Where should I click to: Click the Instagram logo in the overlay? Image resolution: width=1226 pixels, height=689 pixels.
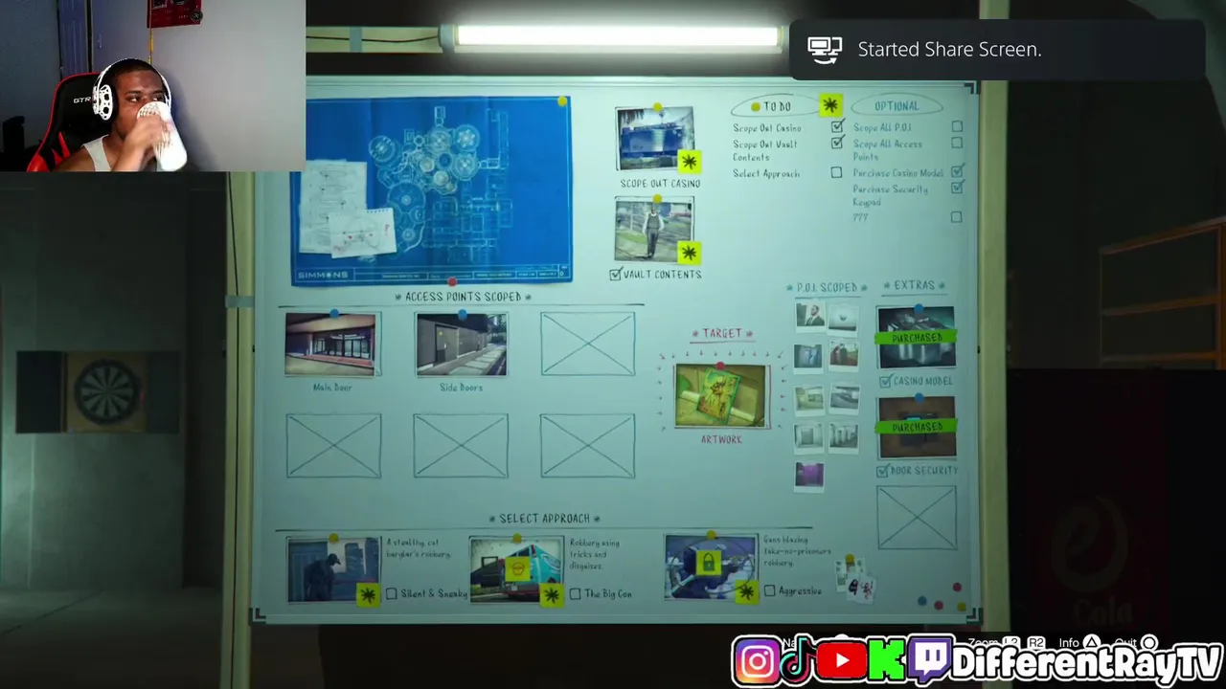757,661
